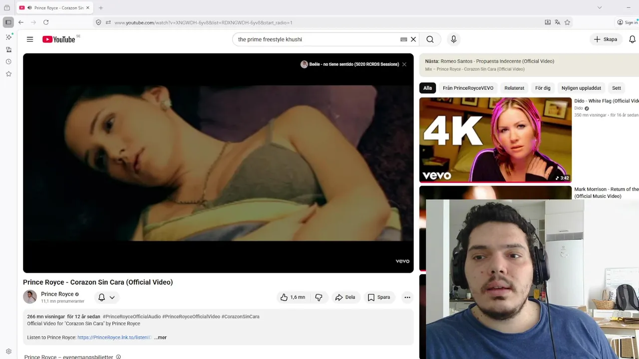Reload the page with the refresh icon
639x359 pixels.
pyautogui.click(x=46, y=22)
